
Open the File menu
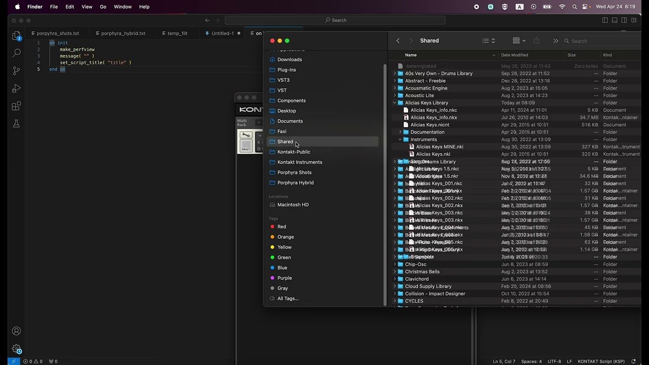coord(54,7)
